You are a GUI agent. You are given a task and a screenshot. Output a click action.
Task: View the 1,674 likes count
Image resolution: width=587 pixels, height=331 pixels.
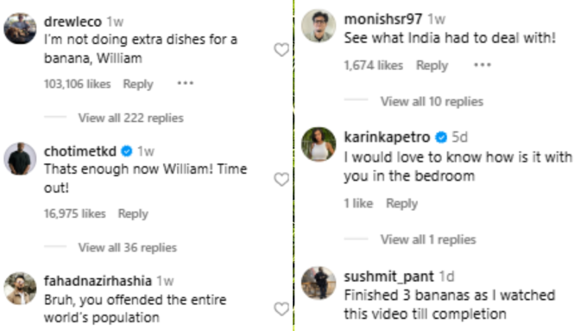point(373,65)
